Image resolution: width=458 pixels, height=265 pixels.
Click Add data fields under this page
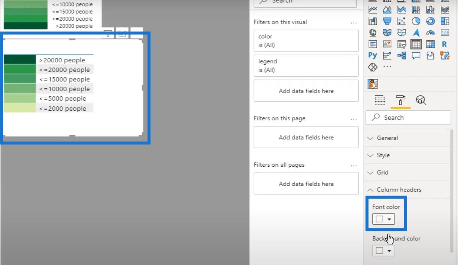click(x=306, y=137)
